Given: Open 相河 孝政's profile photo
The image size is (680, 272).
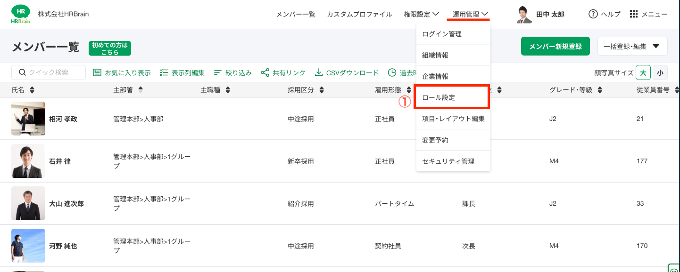Looking at the screenshot, I should point(28,119).
